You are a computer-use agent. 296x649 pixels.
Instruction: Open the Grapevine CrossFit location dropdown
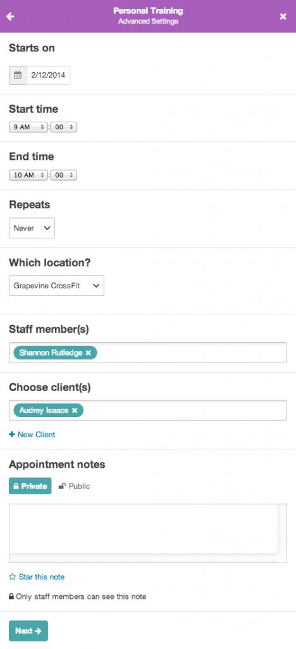(x=56, y=286)
